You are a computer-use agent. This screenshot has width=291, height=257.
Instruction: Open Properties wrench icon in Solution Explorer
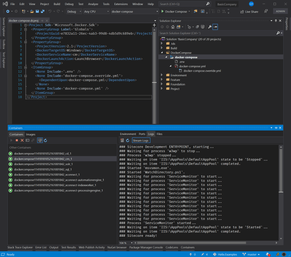210,27
